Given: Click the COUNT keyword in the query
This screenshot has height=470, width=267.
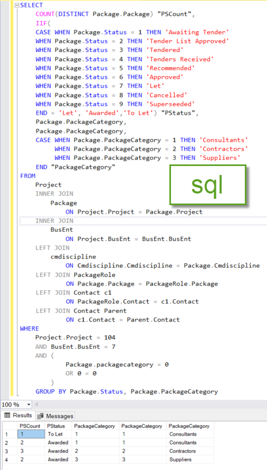Looking at the screenshot, I should pos(45,14).
